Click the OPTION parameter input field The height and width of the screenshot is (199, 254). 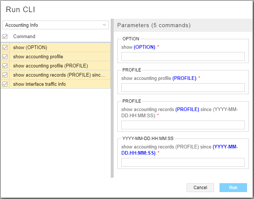pos(183,56)
